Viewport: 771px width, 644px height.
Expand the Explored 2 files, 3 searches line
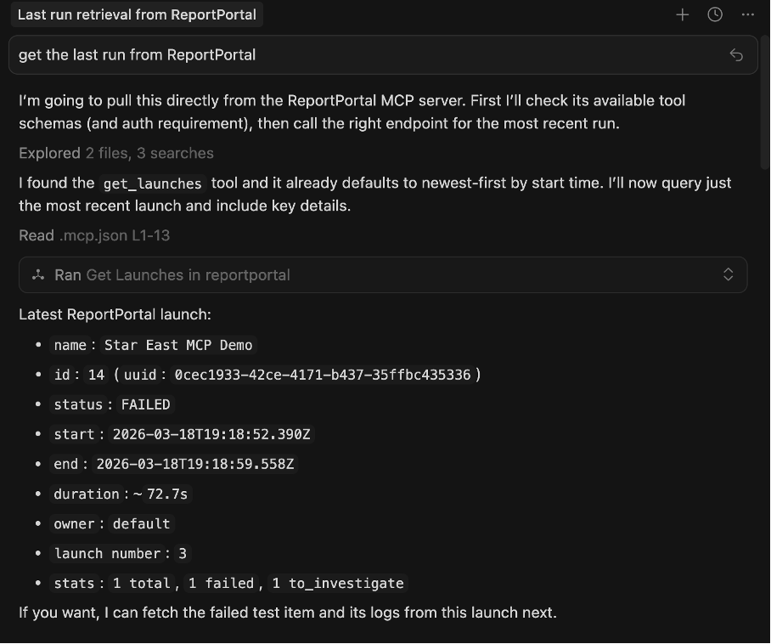116,153
